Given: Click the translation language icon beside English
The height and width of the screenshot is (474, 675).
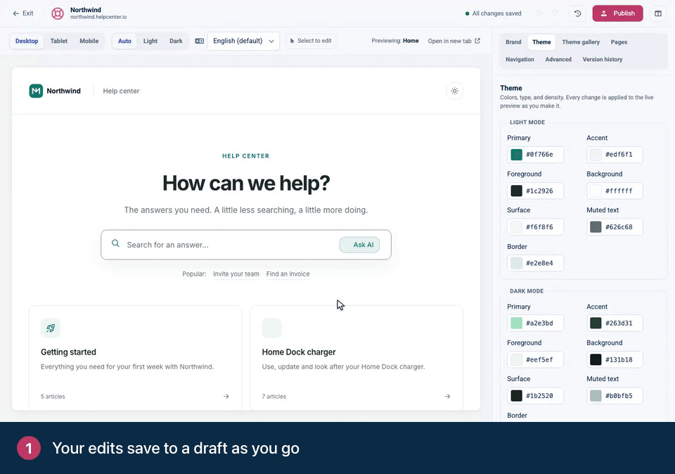Looking at the screenshot, I should 199,41.
